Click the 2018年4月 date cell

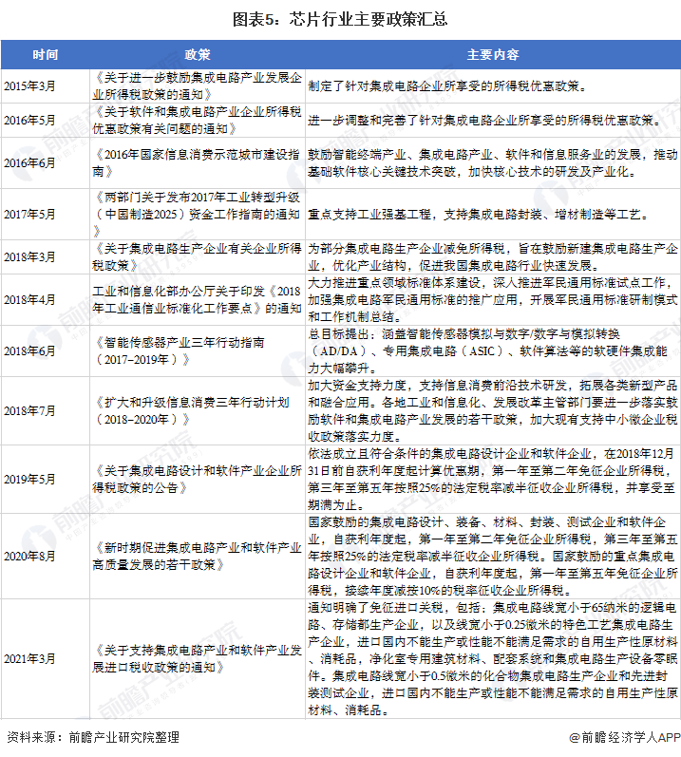coord(30,300)
